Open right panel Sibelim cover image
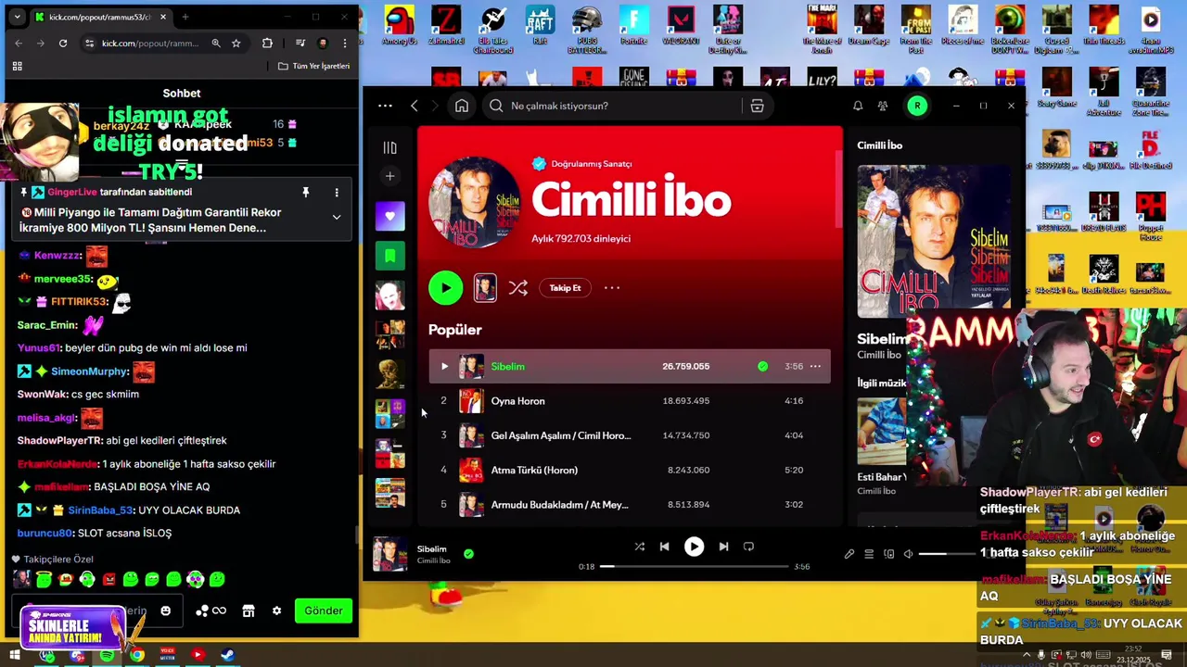The width and height of the screenshot is (1187, 667). click(x=934, y=242)
